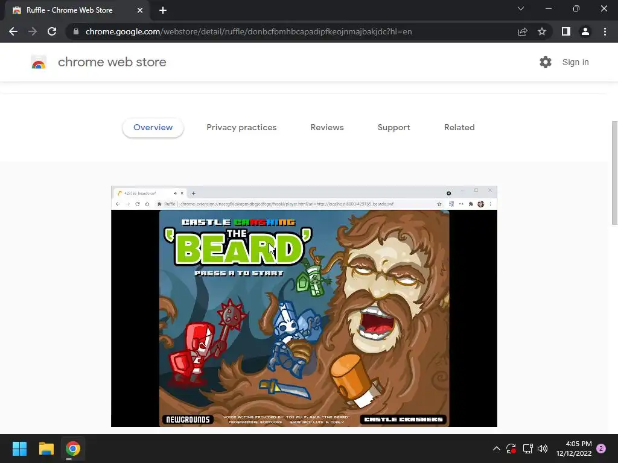The width and height of the screenshot is (618, 463).
Task: Click the Ruffle extension screenshot preview
Action: (304, 306)
